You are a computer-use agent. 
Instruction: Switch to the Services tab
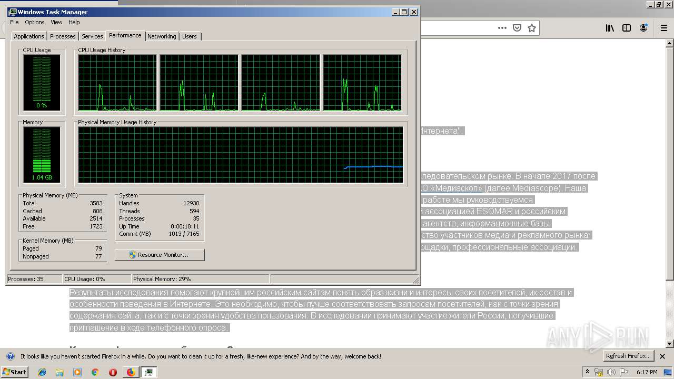click(92, 36)
